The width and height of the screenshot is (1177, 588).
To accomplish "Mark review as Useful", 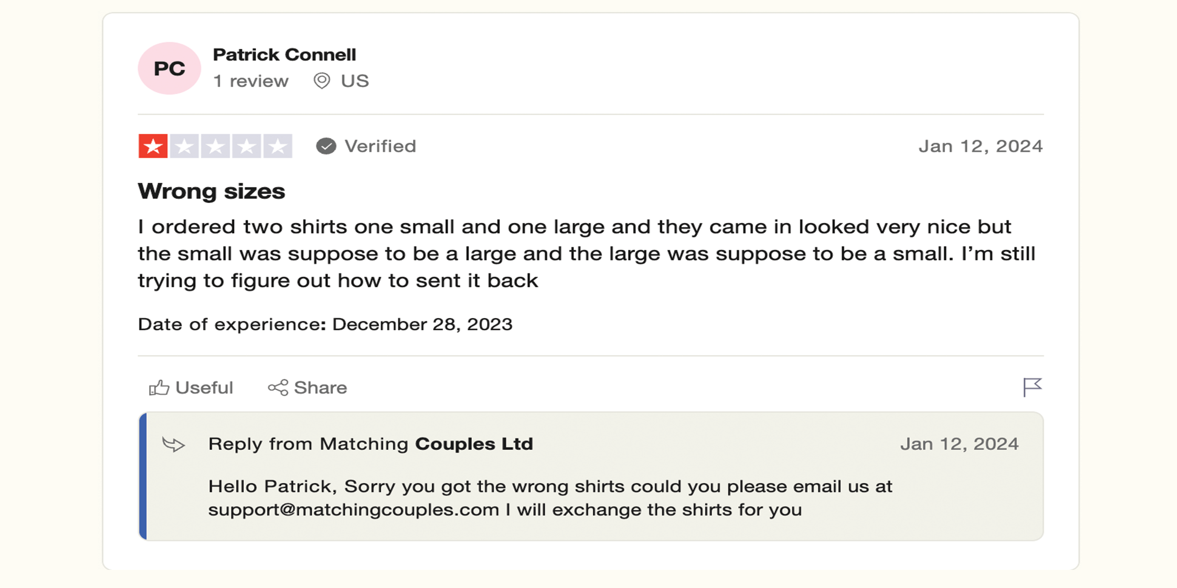I will coord(204,388).
